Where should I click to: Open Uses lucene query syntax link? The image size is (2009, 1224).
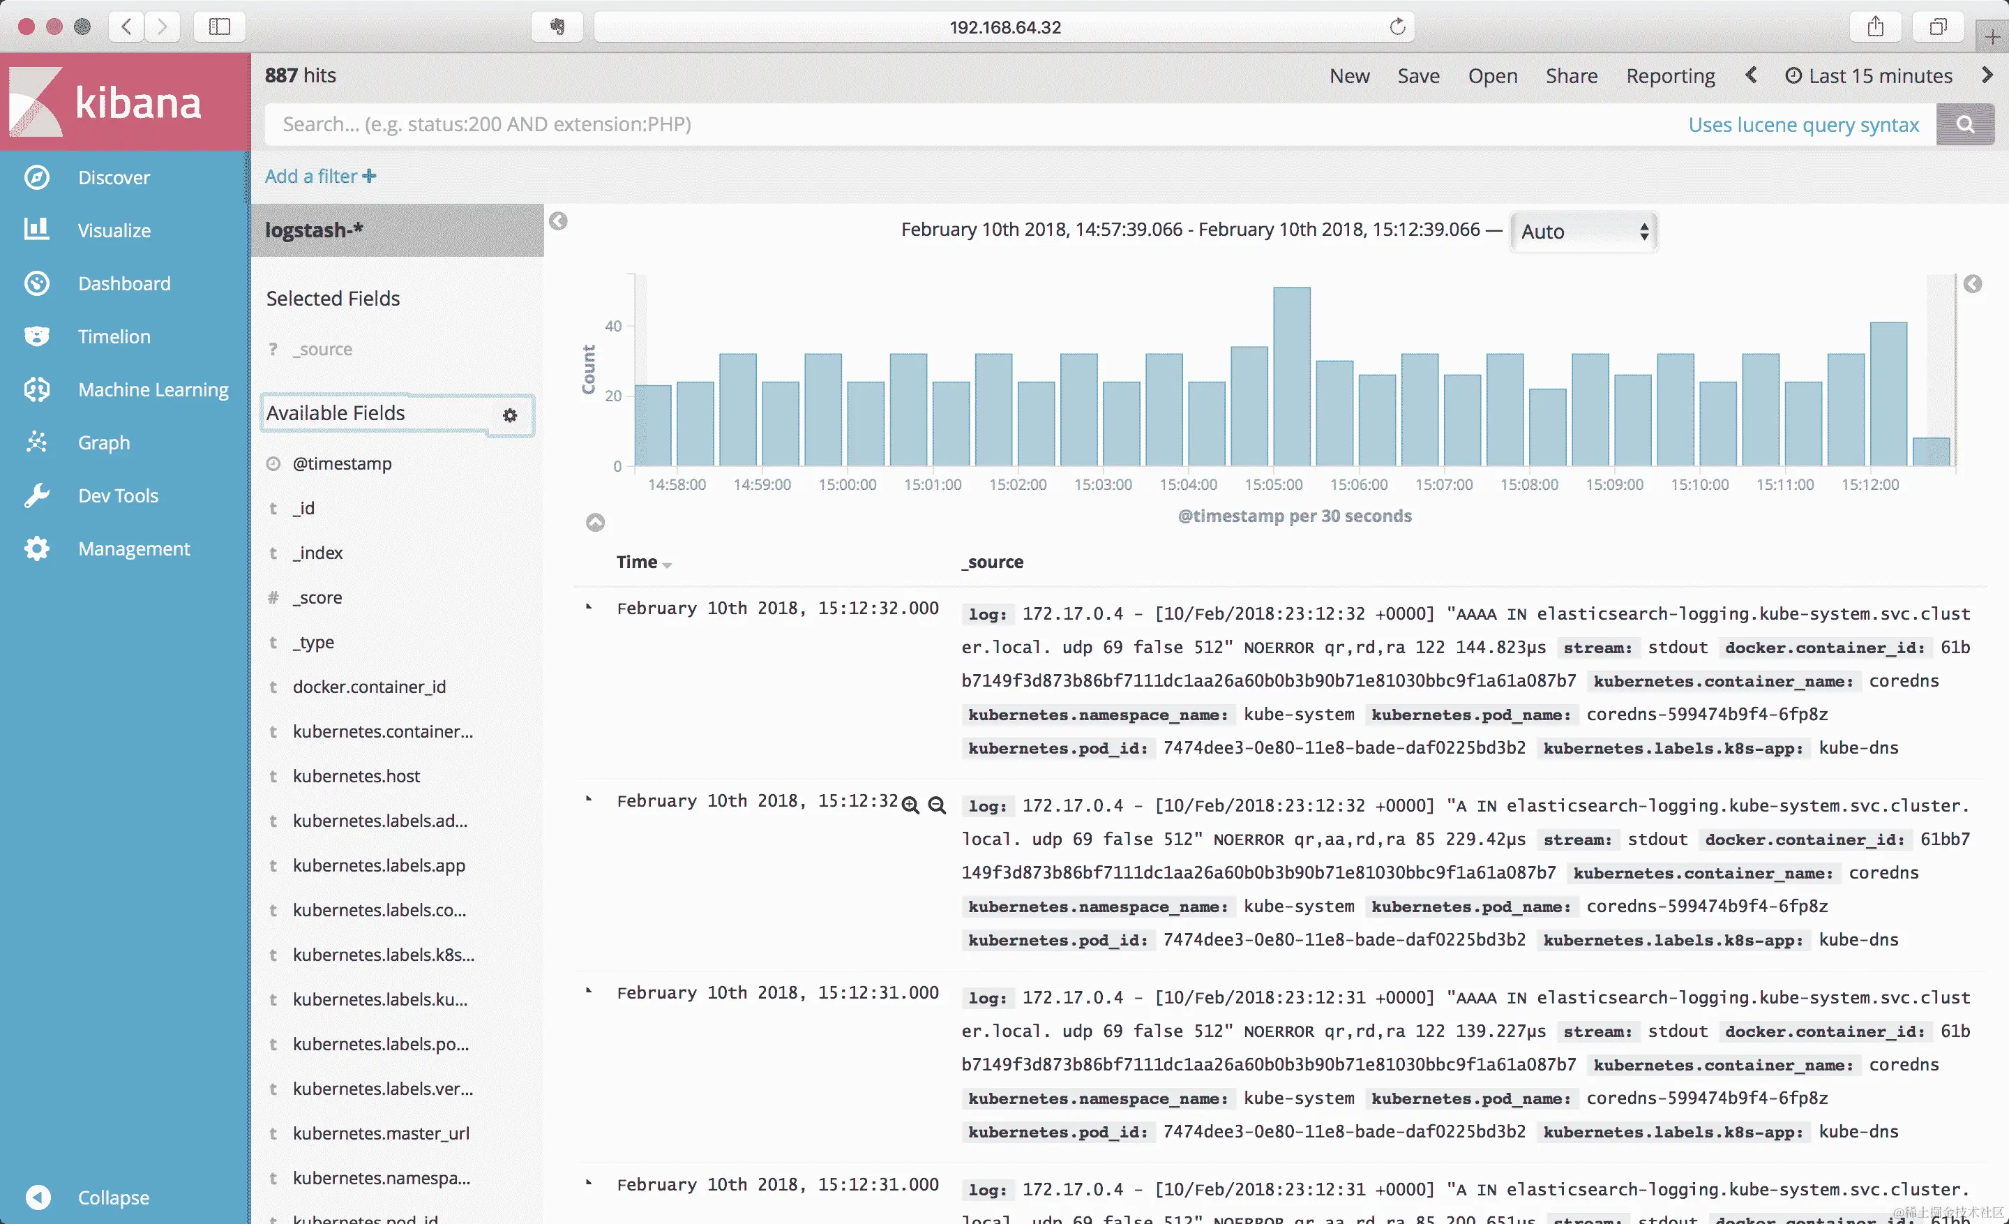[1803, 125]
